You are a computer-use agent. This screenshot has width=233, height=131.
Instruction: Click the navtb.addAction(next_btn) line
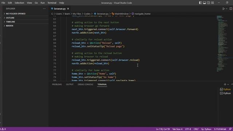[89, 33]
